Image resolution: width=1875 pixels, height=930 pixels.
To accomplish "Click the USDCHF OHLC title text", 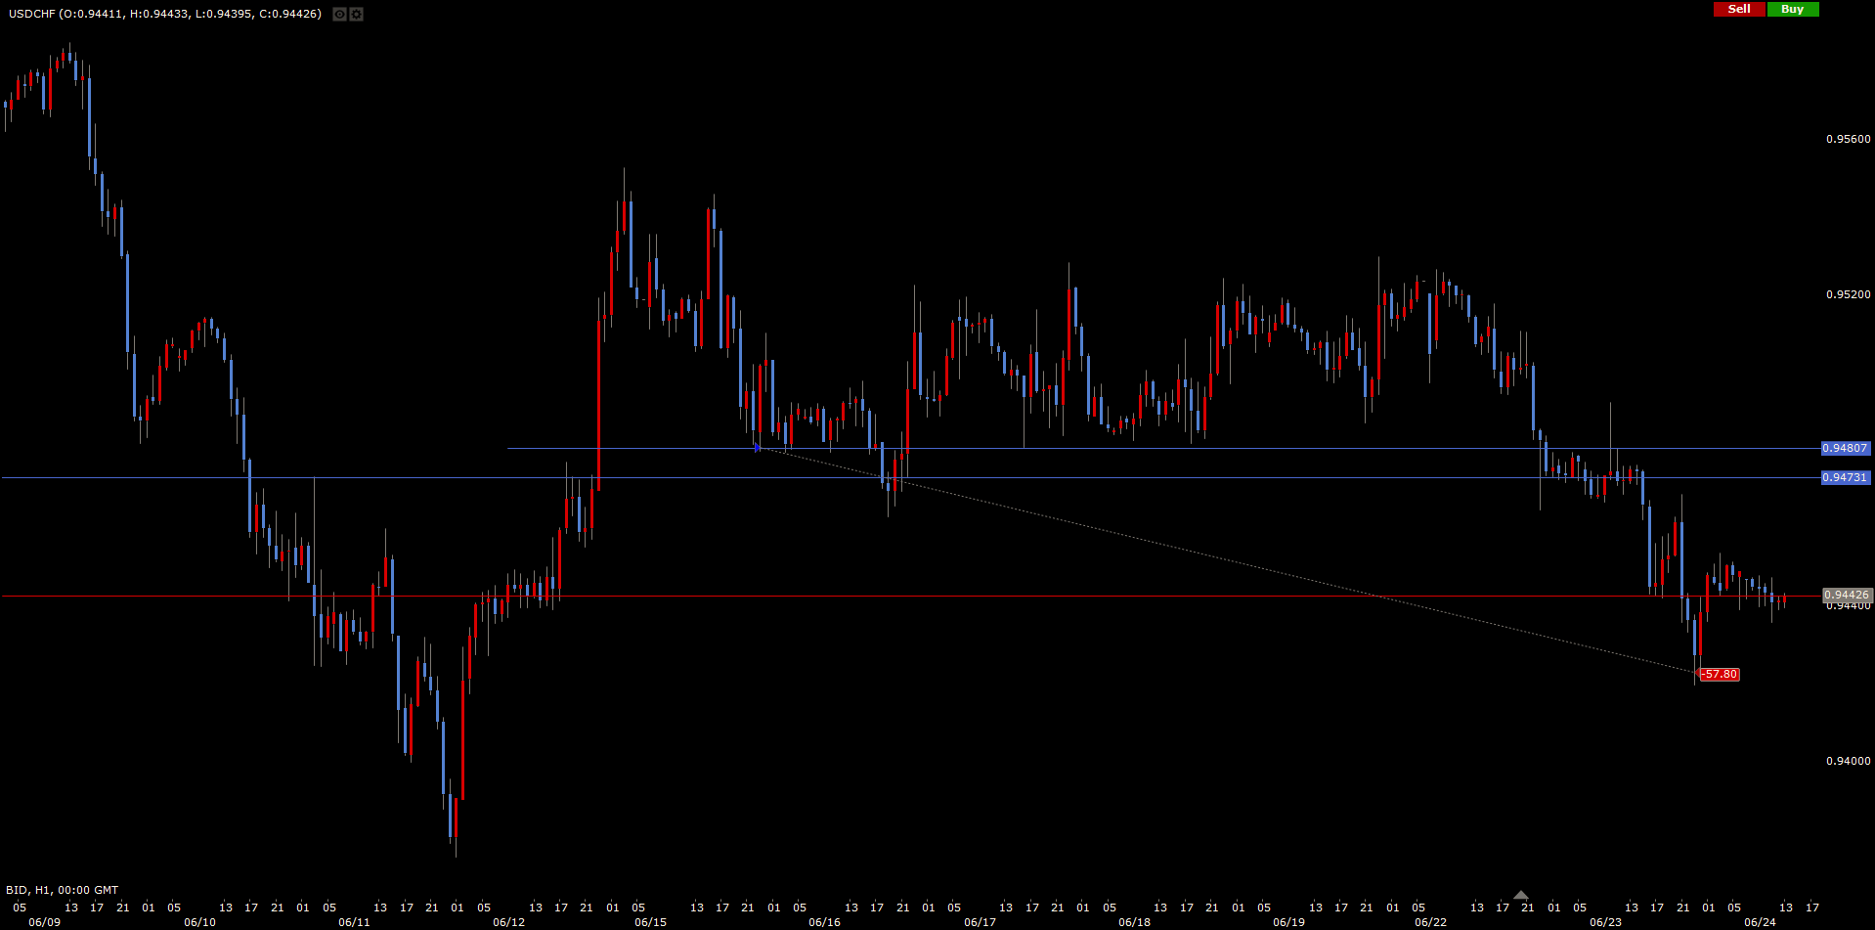I will tap(165, 14).
